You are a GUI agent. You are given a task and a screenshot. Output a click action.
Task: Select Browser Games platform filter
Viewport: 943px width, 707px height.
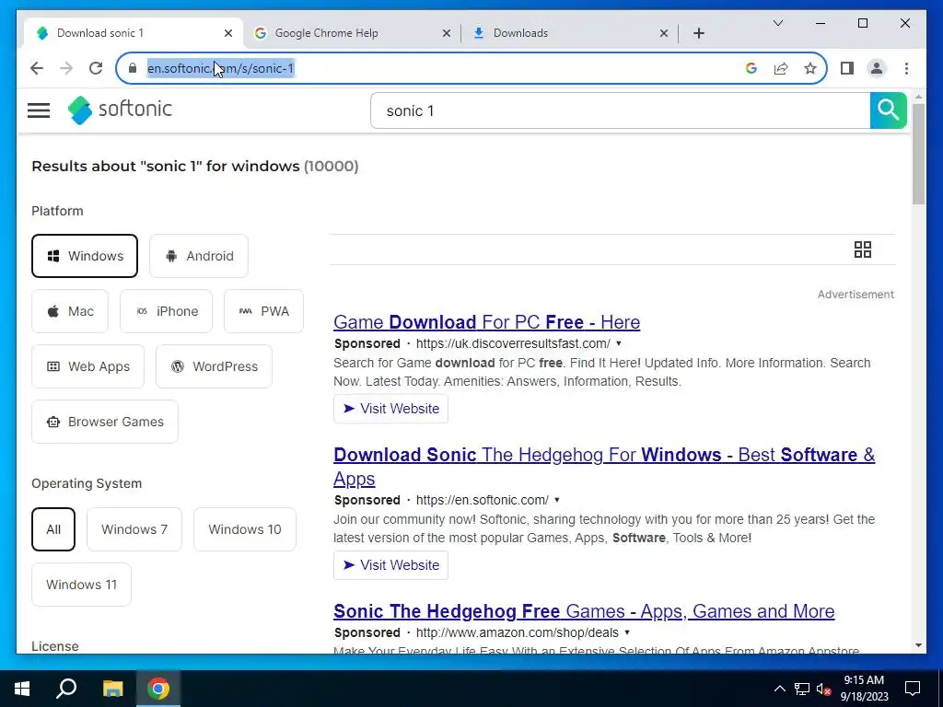point(105,422)
